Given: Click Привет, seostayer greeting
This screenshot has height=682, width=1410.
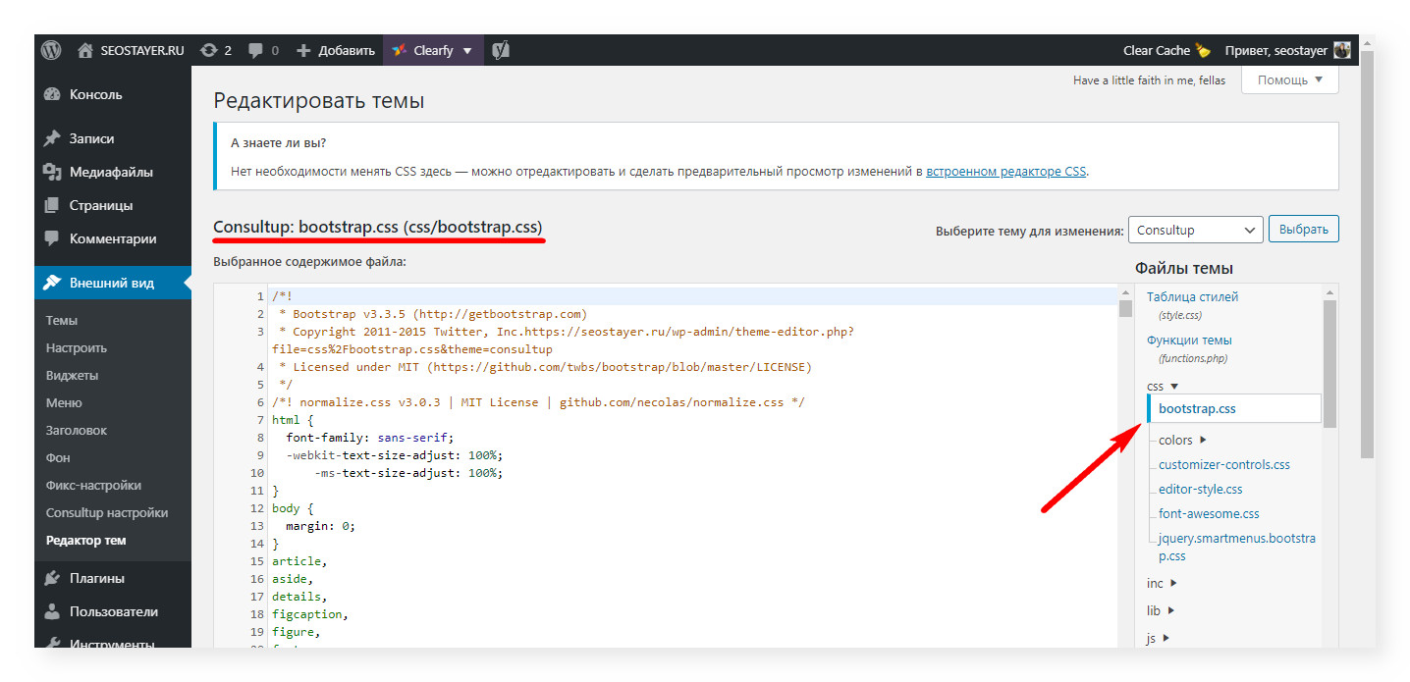Looking at the screenshot, I should (1276, 50).
